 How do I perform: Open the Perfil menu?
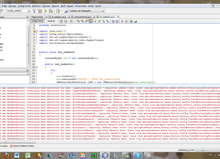[63, 6]
